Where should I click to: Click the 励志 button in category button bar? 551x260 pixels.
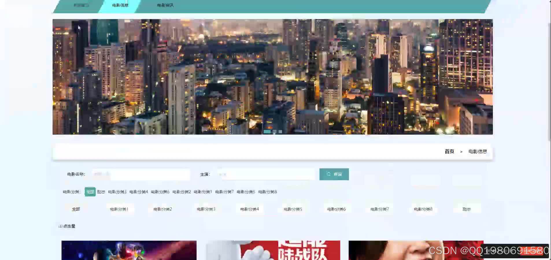(x=467, y=209)
